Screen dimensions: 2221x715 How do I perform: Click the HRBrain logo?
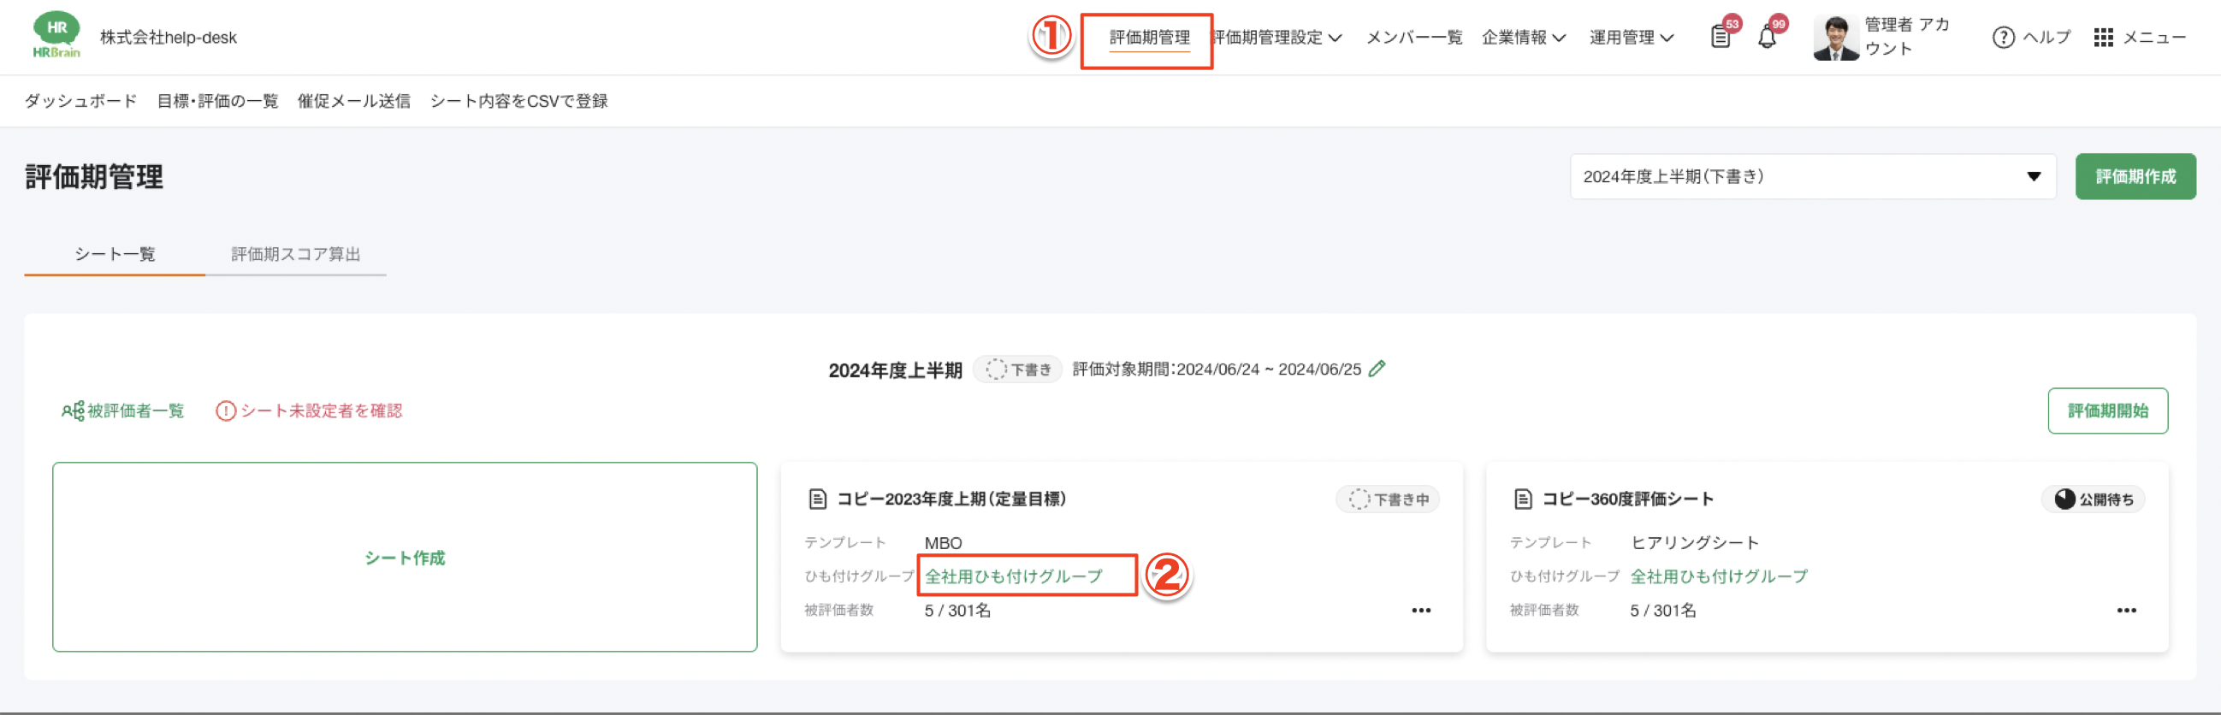pos(56,35)
